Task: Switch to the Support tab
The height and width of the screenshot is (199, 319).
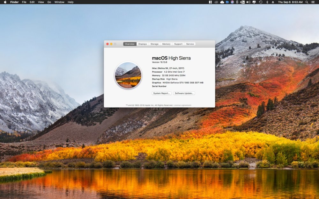Action: [178, 44]
